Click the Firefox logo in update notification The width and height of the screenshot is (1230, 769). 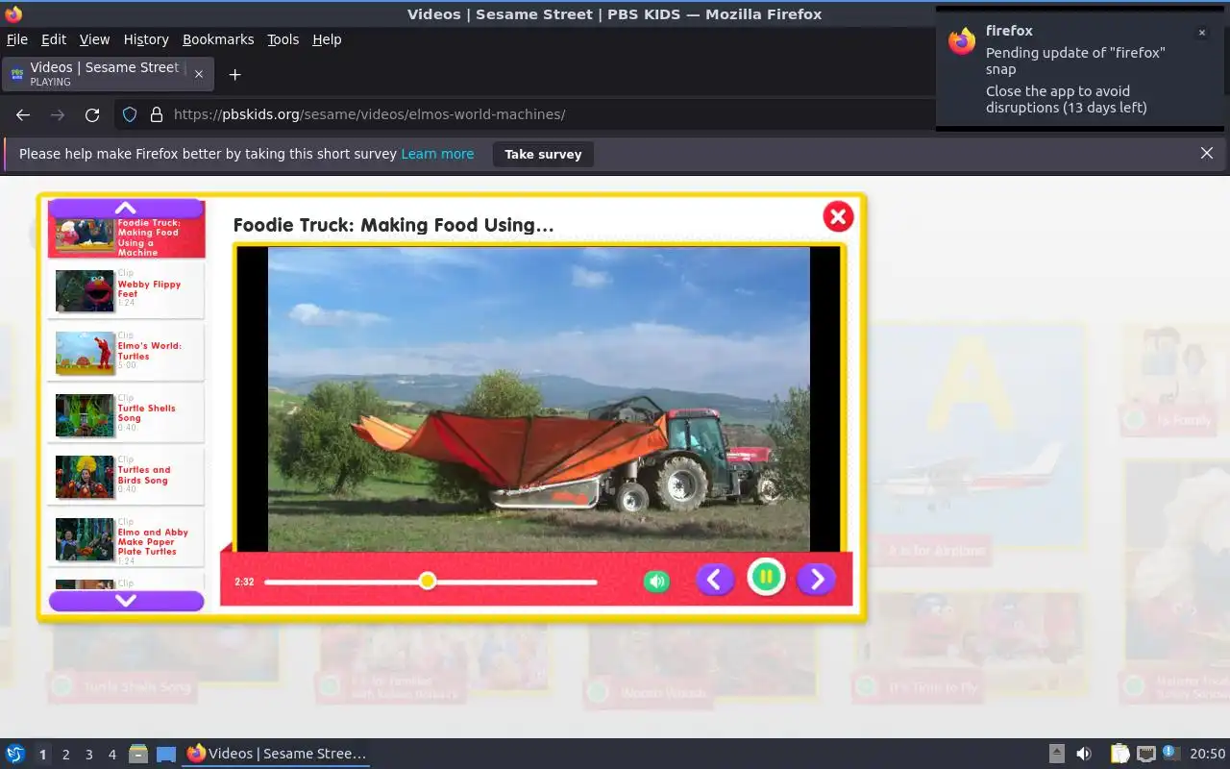click(962, 41)
